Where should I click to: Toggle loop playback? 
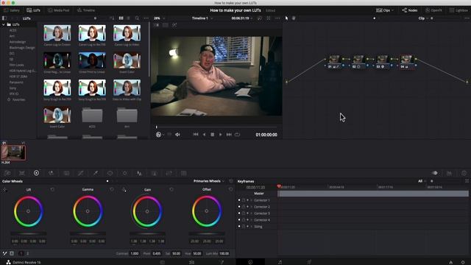point(237,135)
